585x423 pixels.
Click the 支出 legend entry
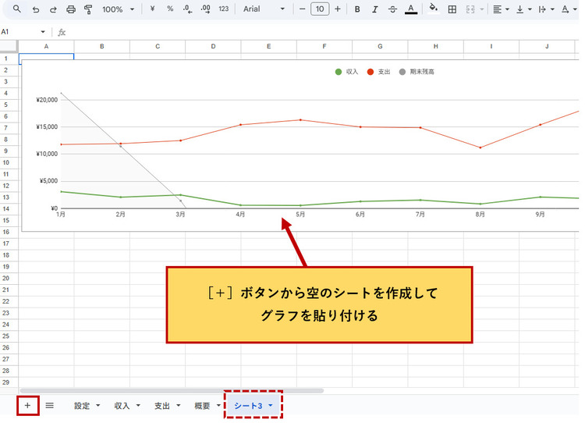click(378, 72)
